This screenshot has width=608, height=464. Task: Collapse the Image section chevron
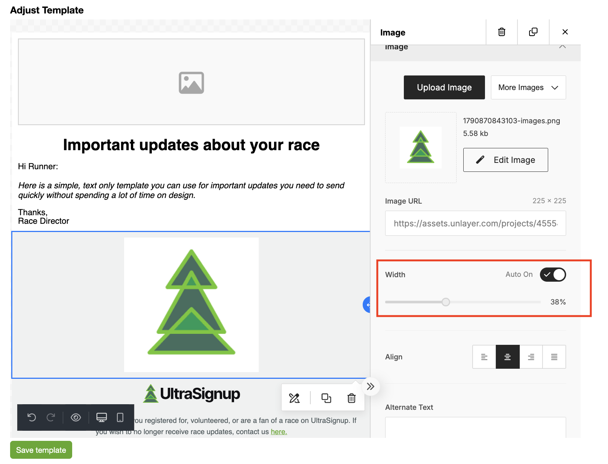pyautogui.click(x=562, y=47)
